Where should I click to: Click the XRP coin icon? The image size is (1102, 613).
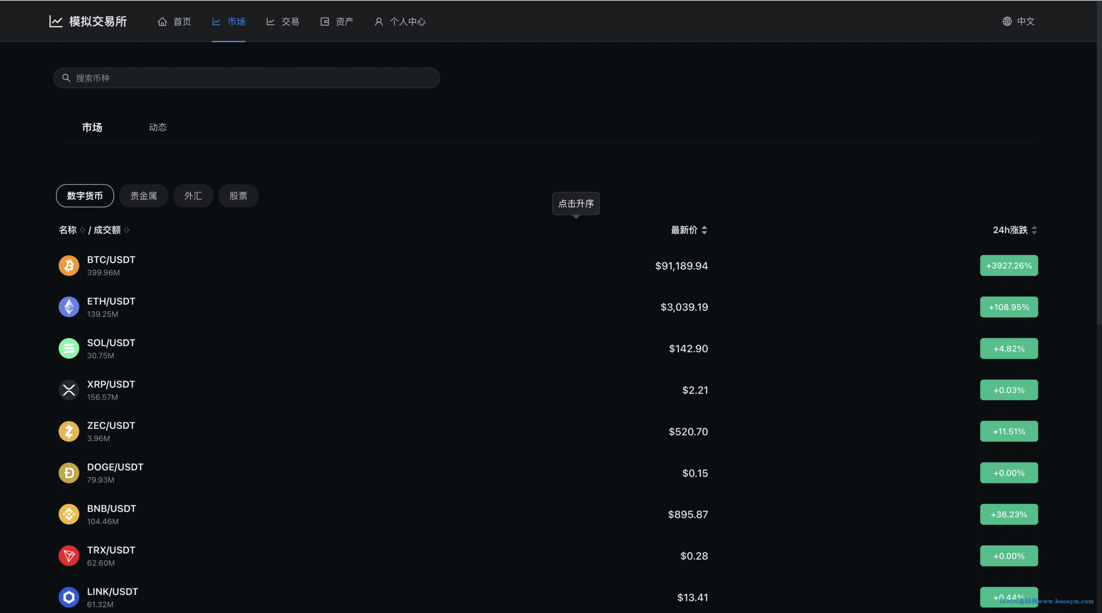(x=69, y=390)
